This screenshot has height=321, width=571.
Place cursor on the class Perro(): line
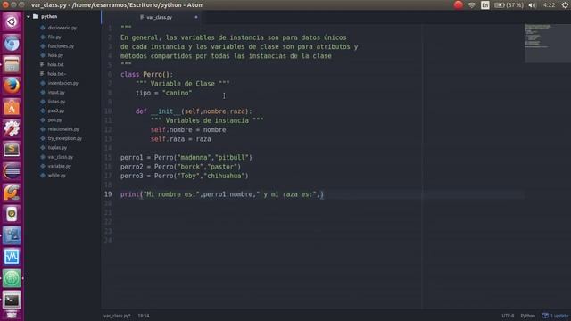pos(146,74)
